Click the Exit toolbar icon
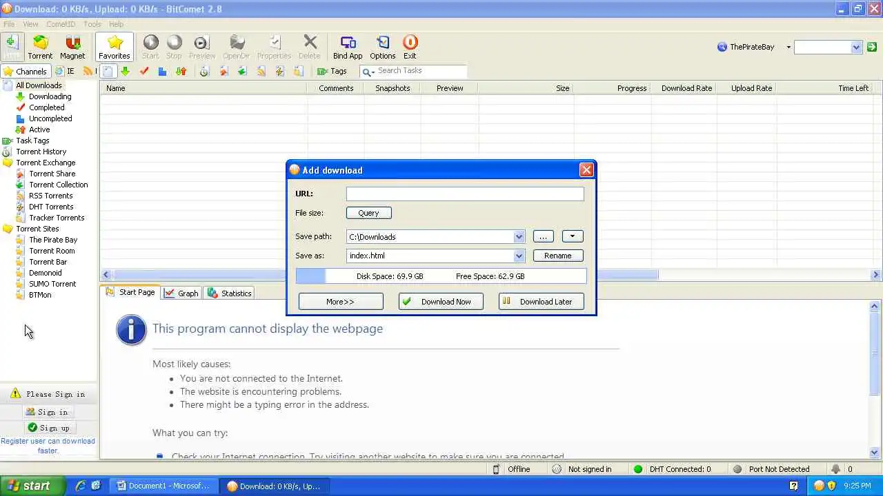The image size is (883, 496). tap(410, 47)
